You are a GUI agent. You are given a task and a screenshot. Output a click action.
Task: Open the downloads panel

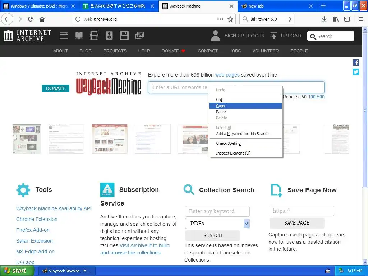coord(324,19)
